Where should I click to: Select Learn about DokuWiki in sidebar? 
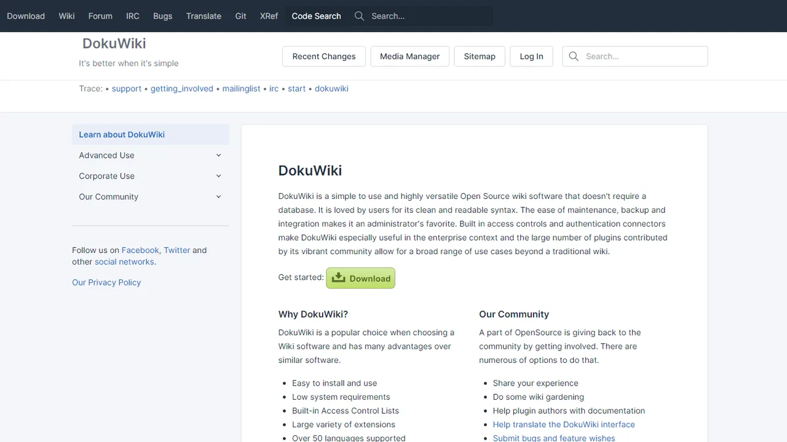coord(151,134)
